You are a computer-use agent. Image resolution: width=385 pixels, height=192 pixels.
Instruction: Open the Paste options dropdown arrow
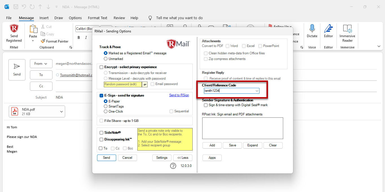pos(33,41)
